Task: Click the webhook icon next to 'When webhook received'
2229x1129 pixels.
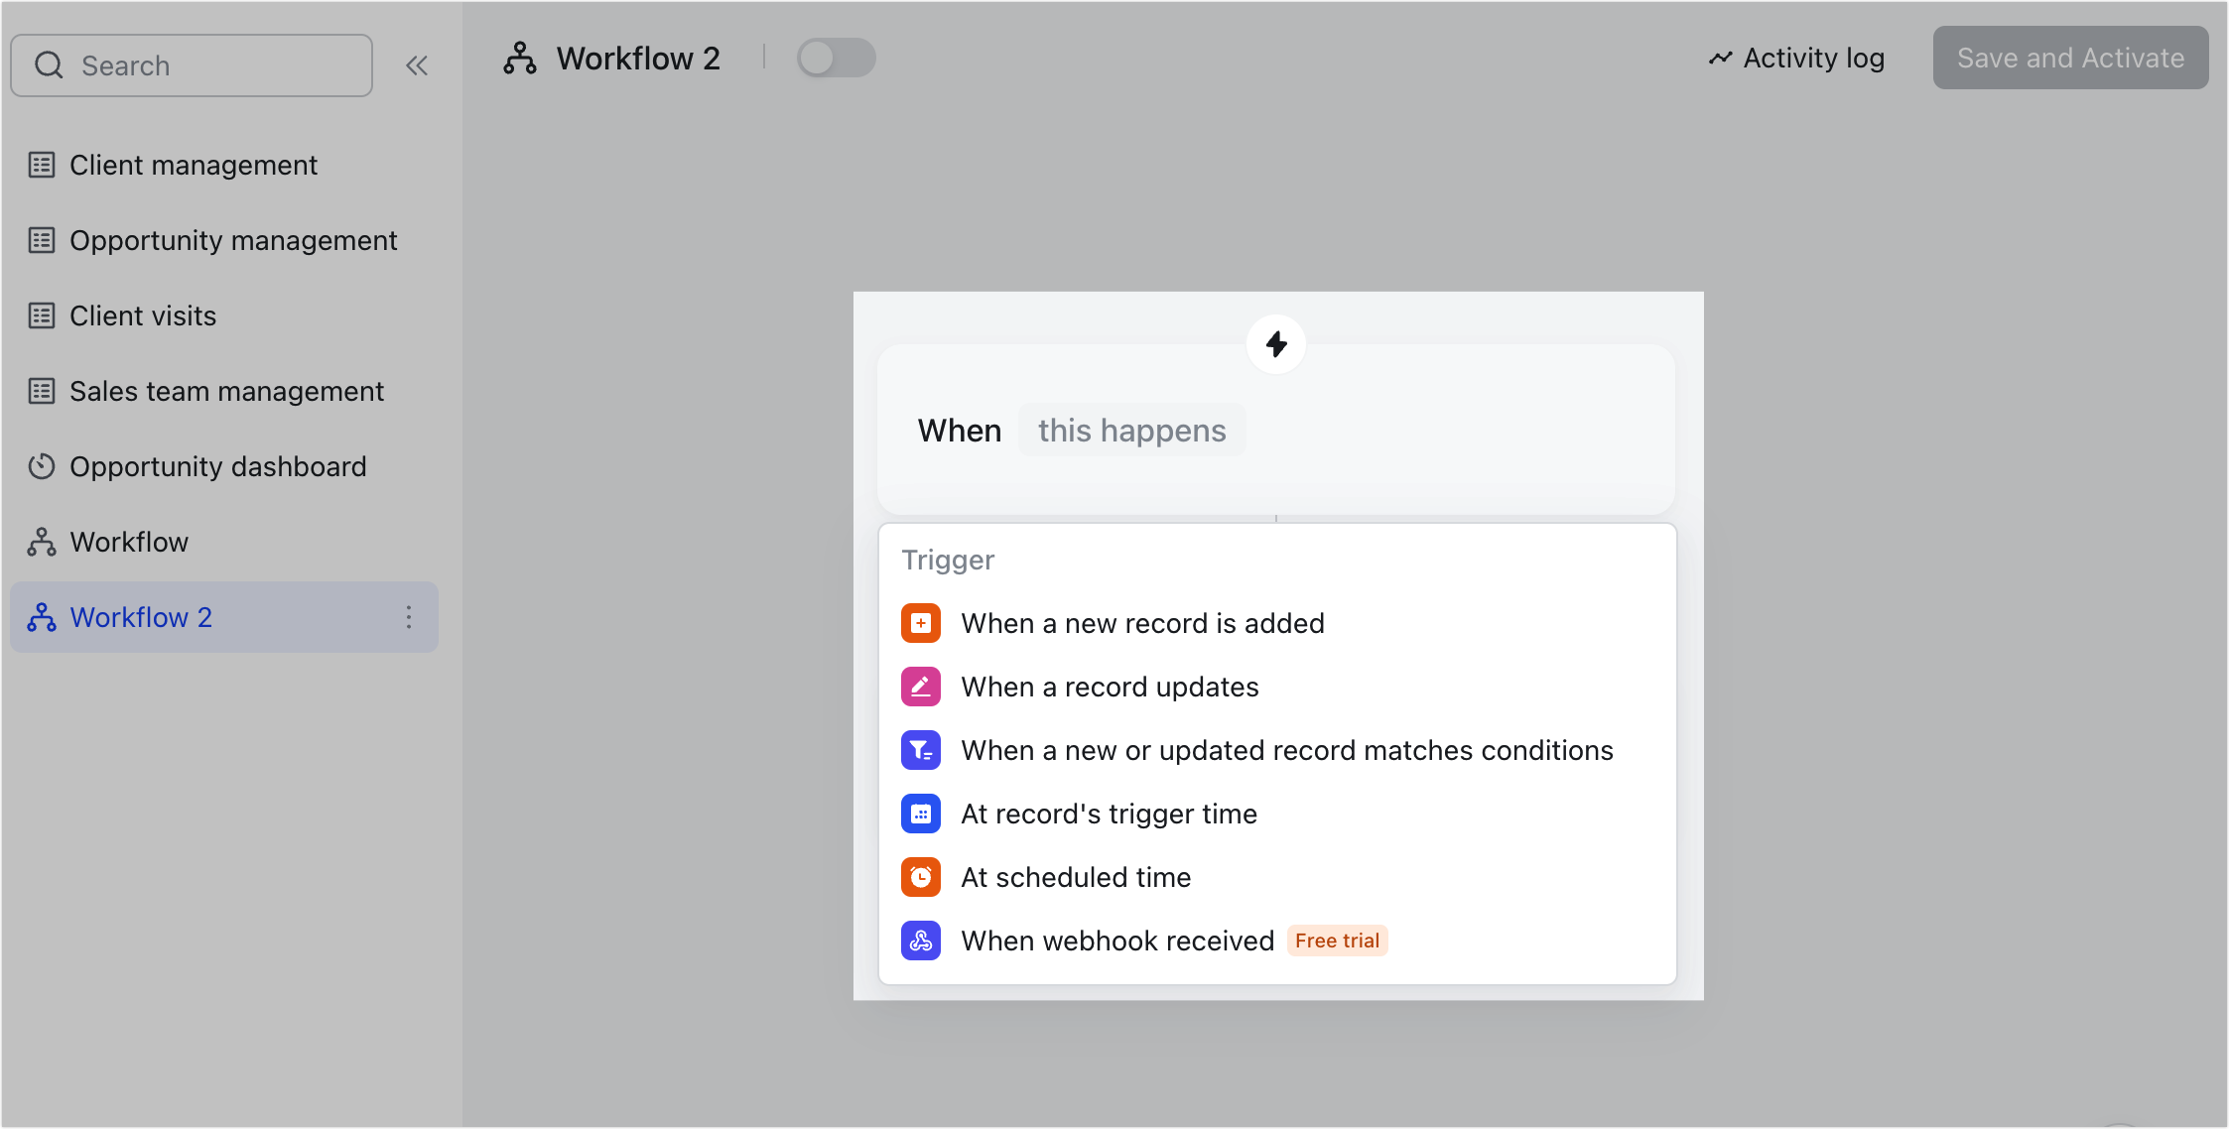Action: (x=920, y=940)
